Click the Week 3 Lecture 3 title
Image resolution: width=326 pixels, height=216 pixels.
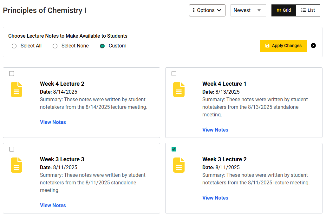62,159
